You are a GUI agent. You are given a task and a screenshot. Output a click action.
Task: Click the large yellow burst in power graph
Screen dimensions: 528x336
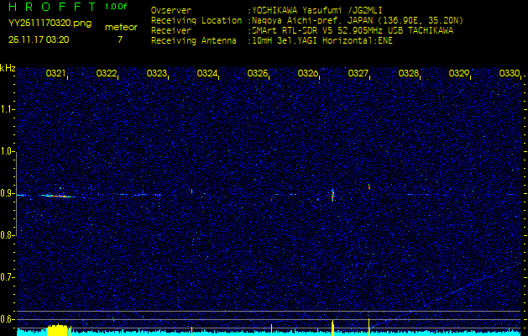pos(57,329)
